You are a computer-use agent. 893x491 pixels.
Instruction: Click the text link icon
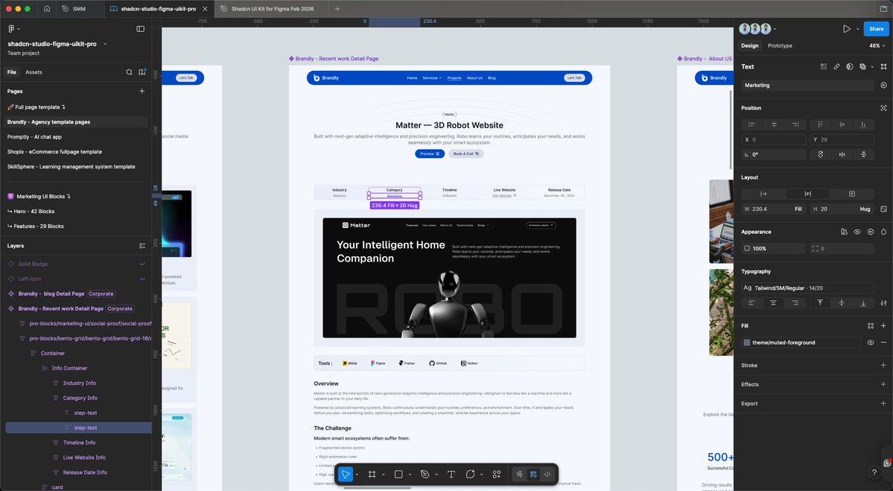point(836,66)
